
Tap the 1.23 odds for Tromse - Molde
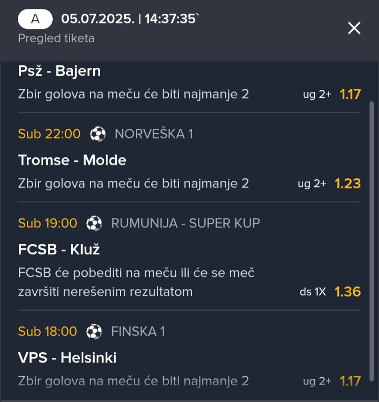pos(347,183)
